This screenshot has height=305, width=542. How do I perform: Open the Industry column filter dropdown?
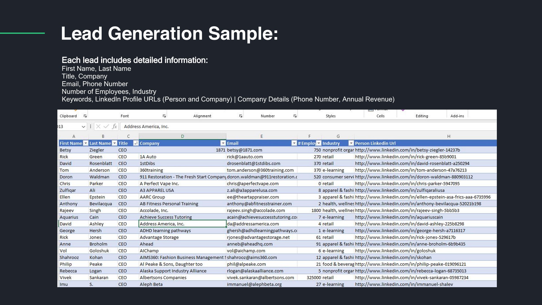[351, 143]
